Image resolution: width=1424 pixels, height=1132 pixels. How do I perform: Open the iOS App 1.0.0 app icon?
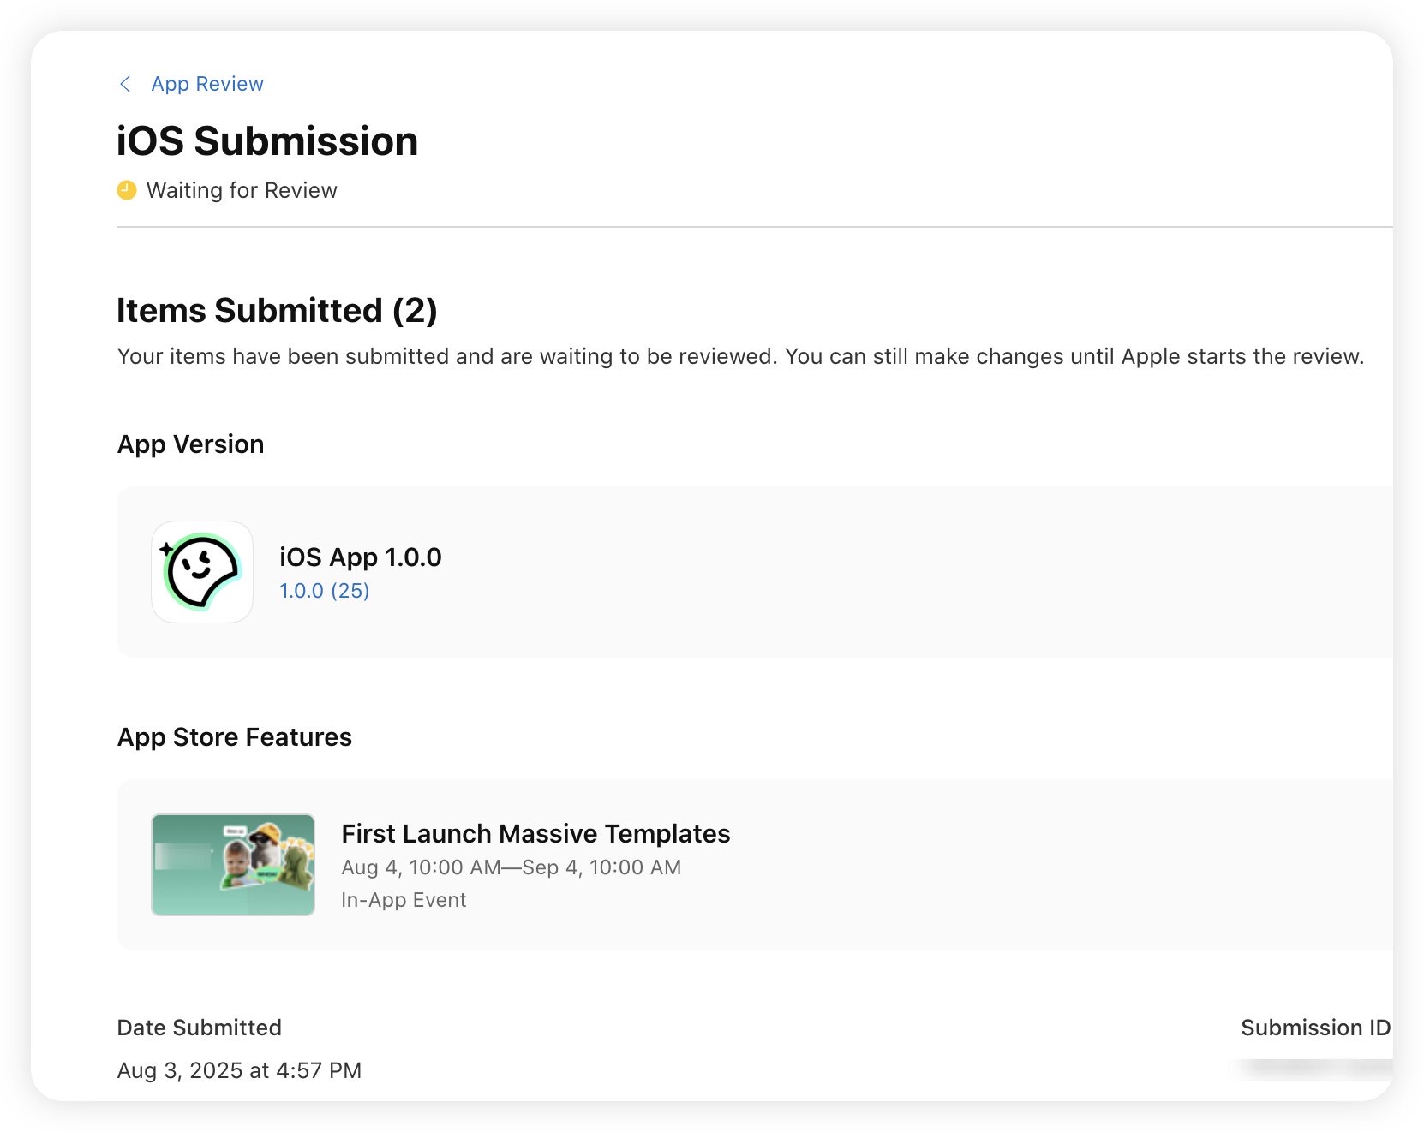[x=202, y=572]
